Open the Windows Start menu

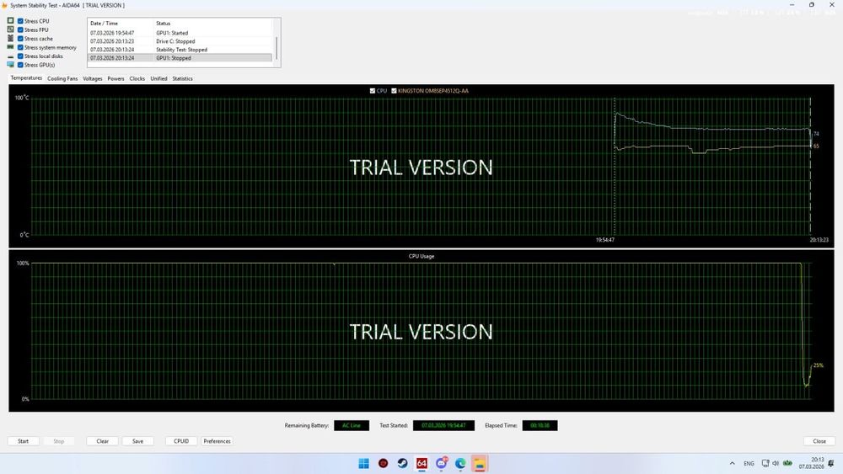point(364,463)
